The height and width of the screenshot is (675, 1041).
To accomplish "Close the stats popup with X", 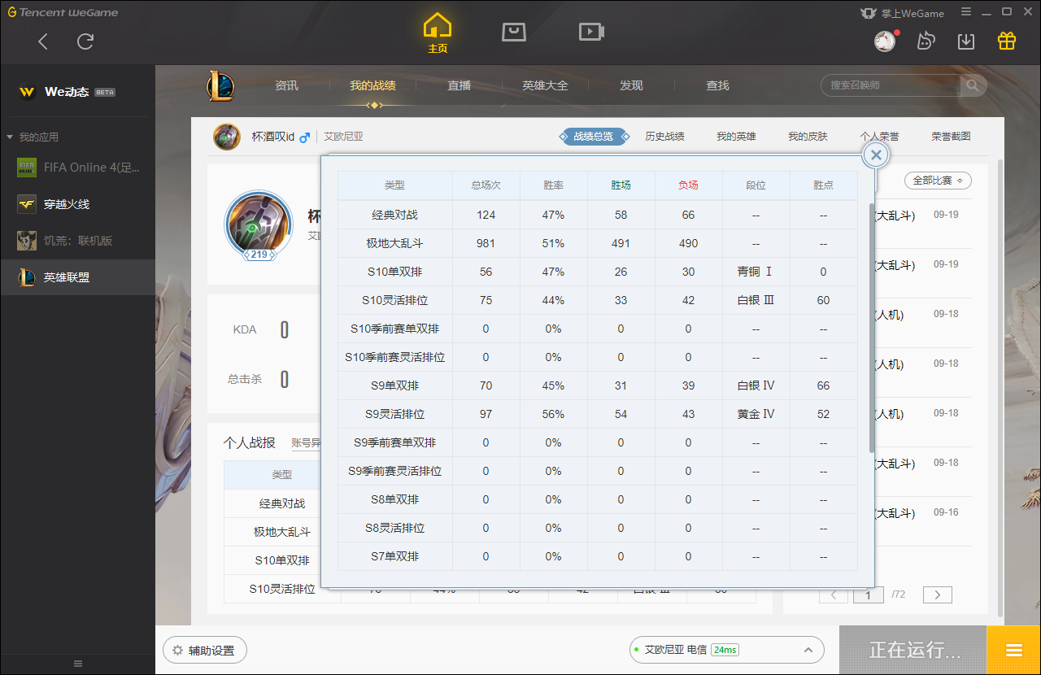I will pyautogui.click(x=876, y=155).
